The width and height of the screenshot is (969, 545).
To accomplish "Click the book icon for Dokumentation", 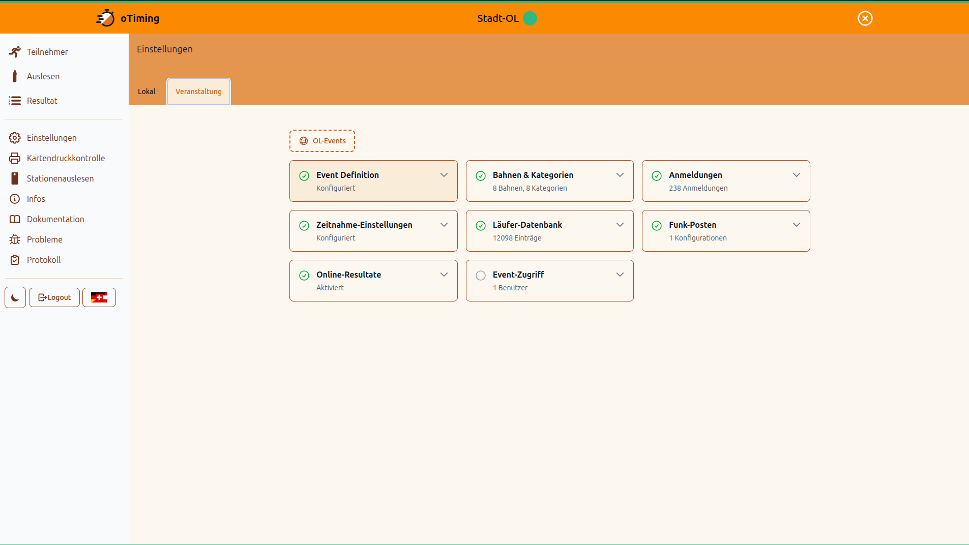I will tap(15, 219).
